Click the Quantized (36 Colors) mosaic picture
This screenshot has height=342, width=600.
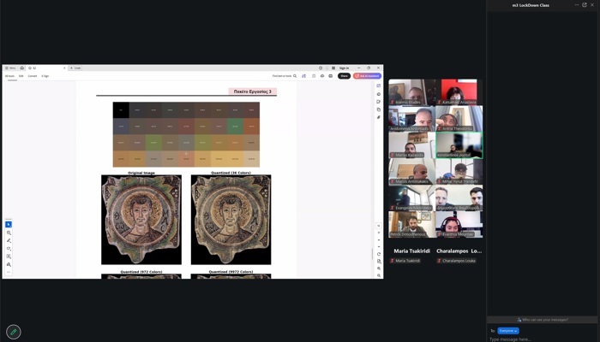(231, 220)
